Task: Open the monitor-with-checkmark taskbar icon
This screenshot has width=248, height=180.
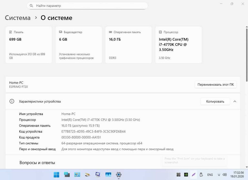Action: tap(98, 175)
